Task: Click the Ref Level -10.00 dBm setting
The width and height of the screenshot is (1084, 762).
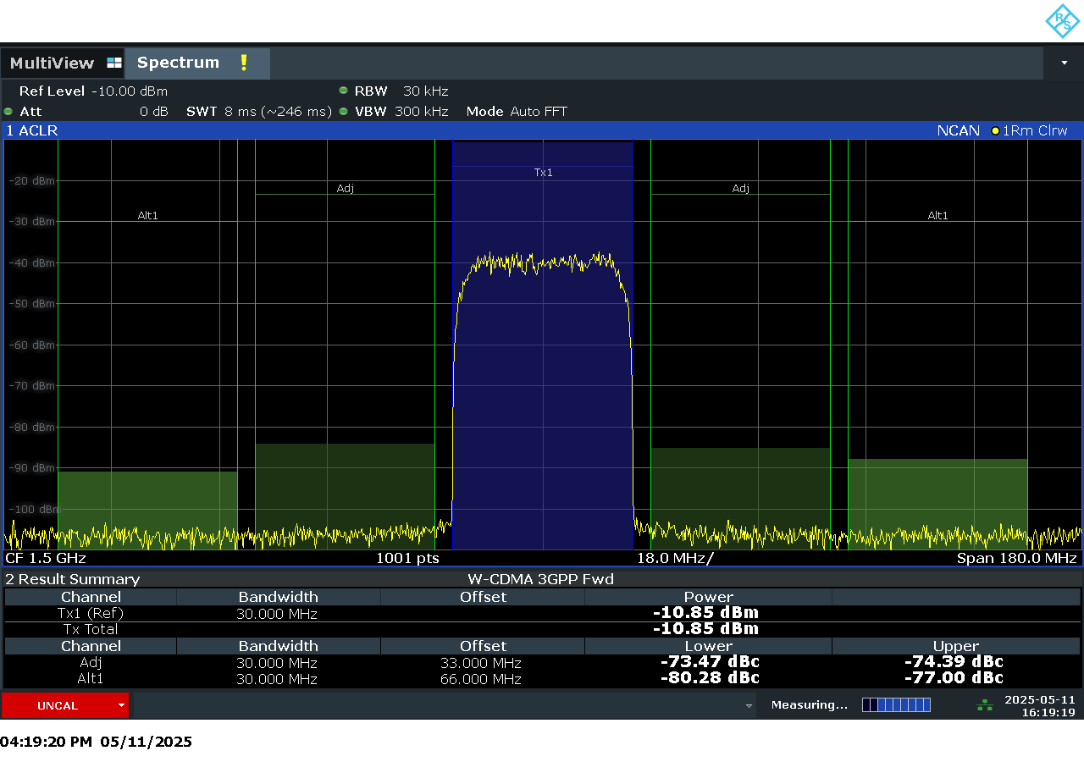Action: tap(93, 91)
